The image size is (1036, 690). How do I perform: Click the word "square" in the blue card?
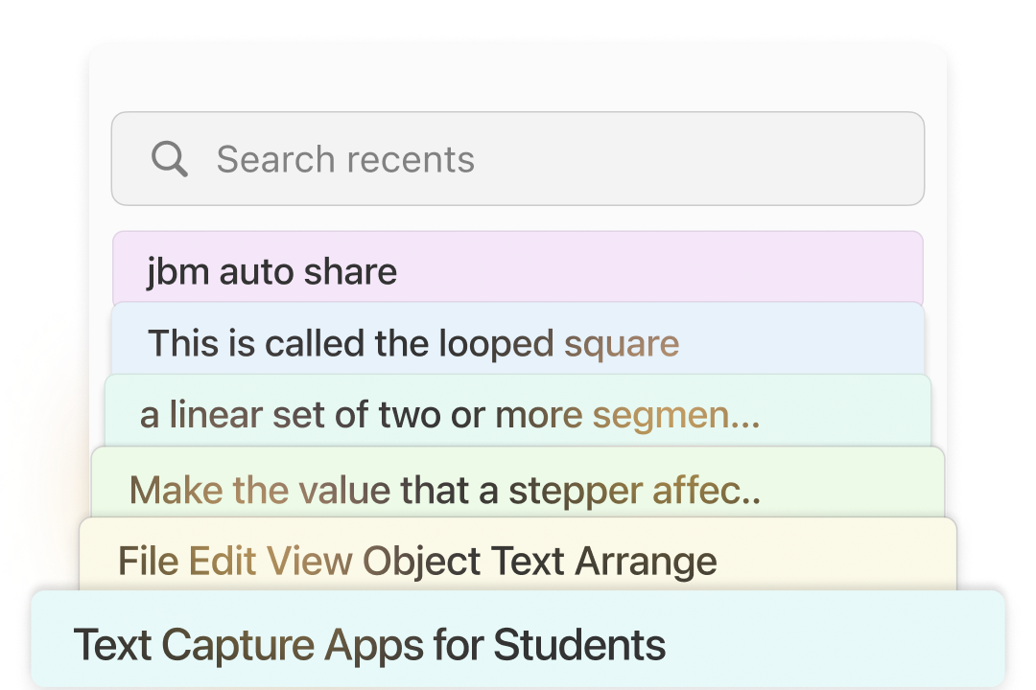click(x=622, y=343)
